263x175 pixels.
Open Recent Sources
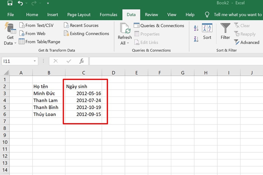pos(81,25)
